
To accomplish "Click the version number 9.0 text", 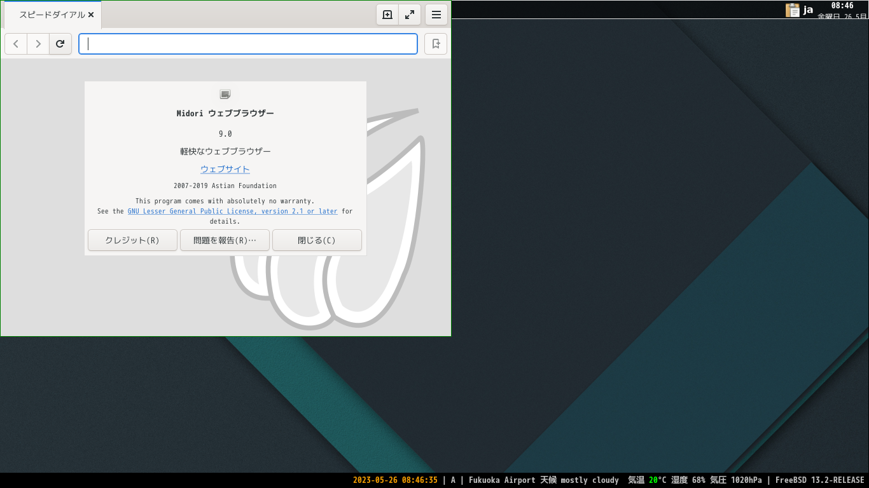I will pos(225,134).
